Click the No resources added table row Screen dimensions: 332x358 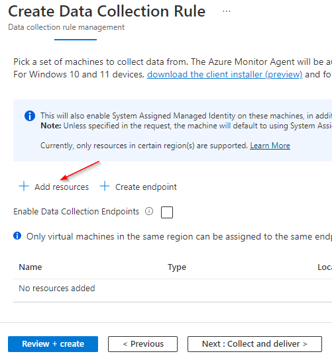click(x=173, y=289)
